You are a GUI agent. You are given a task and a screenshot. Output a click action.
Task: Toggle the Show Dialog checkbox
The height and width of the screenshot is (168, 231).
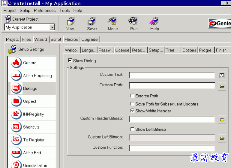point(70,60)
